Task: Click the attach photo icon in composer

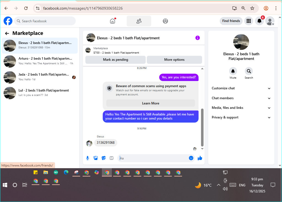Action: (96, 158)
